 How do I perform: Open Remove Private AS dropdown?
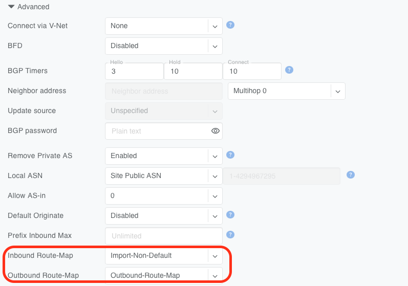[x=163, y=156]
